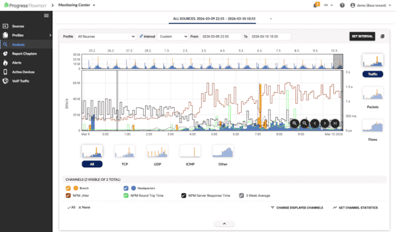Select the Traffic chart view

click(373, 74)
